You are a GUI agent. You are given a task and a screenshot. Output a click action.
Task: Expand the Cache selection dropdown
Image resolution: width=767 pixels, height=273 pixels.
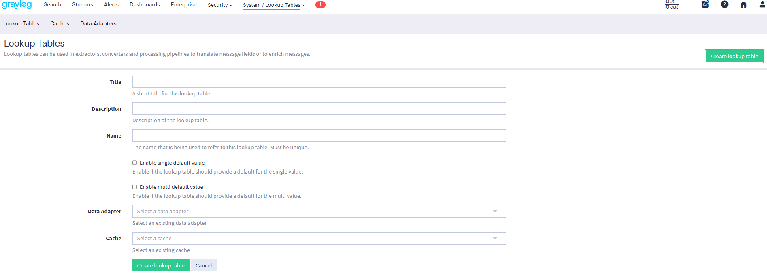[319, 238]
